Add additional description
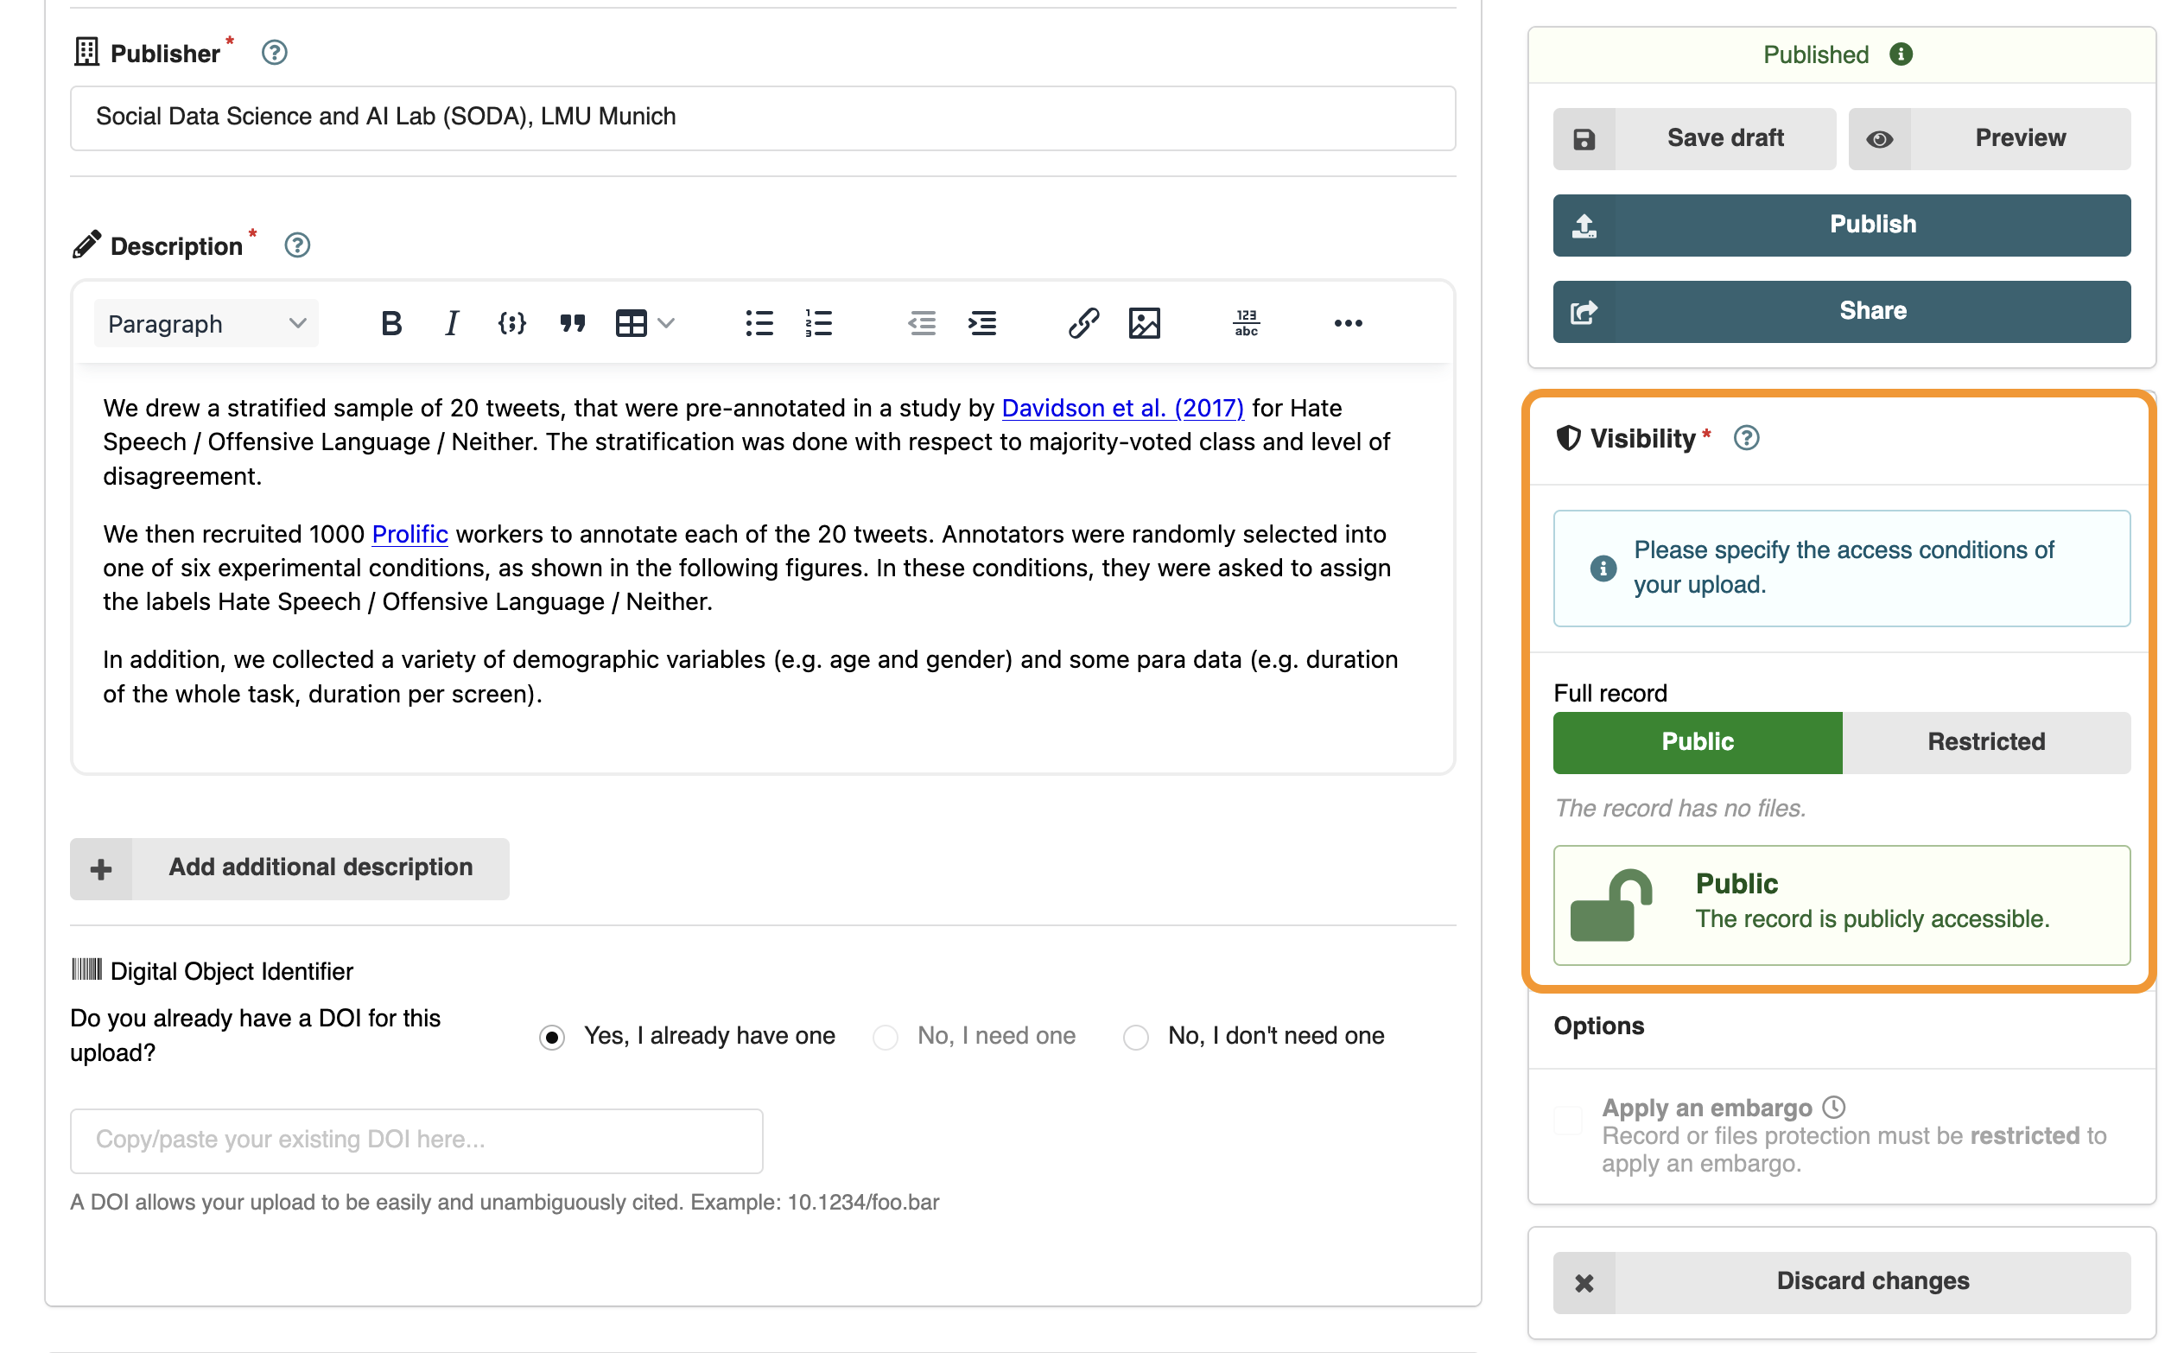The image size is (2184, 1353). [x=289, y=868]
